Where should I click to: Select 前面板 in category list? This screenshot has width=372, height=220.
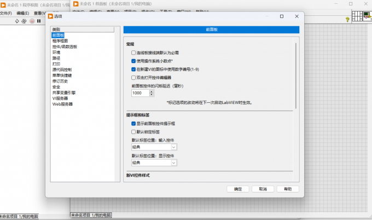[x=58, y=36]
